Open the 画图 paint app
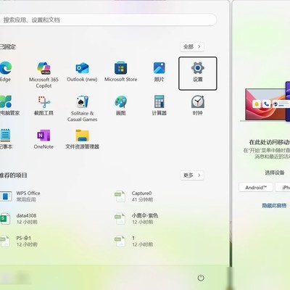This screenshot has width=290, height=290. pyautogui.click(x=121, y=105)
